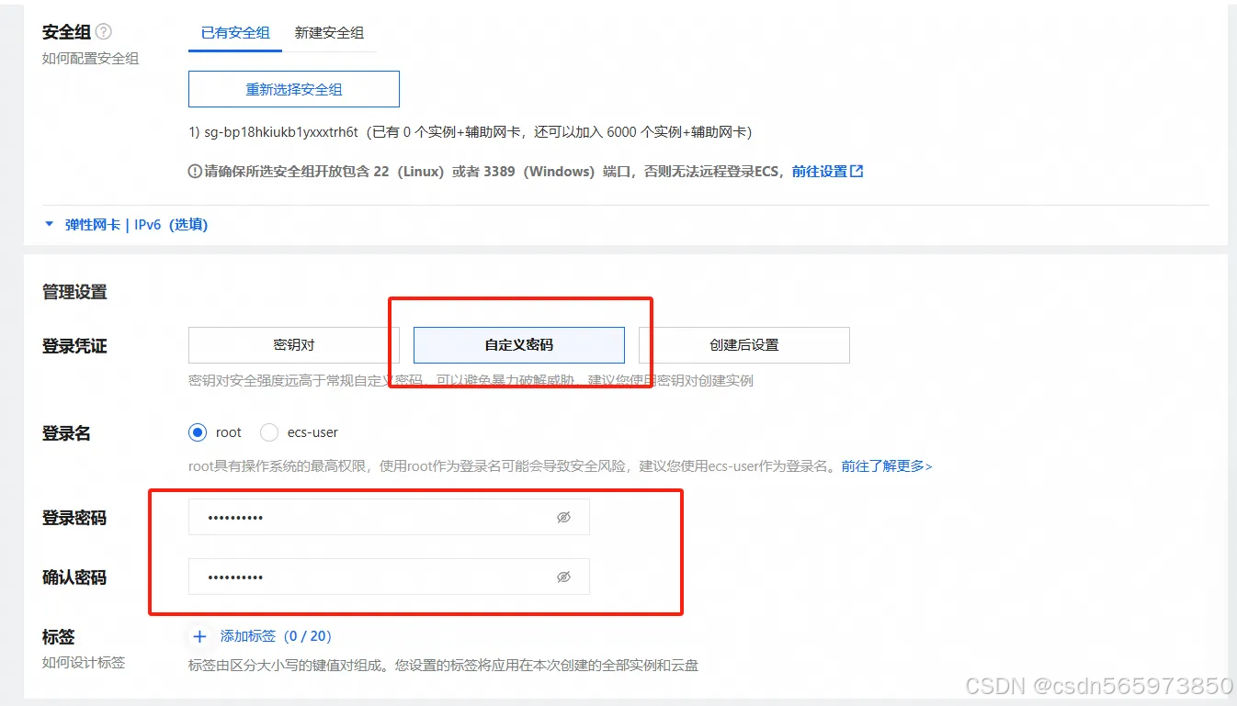Select the root login name radio button
Viewport: 1237px width, 706px height.
(198, 431)
